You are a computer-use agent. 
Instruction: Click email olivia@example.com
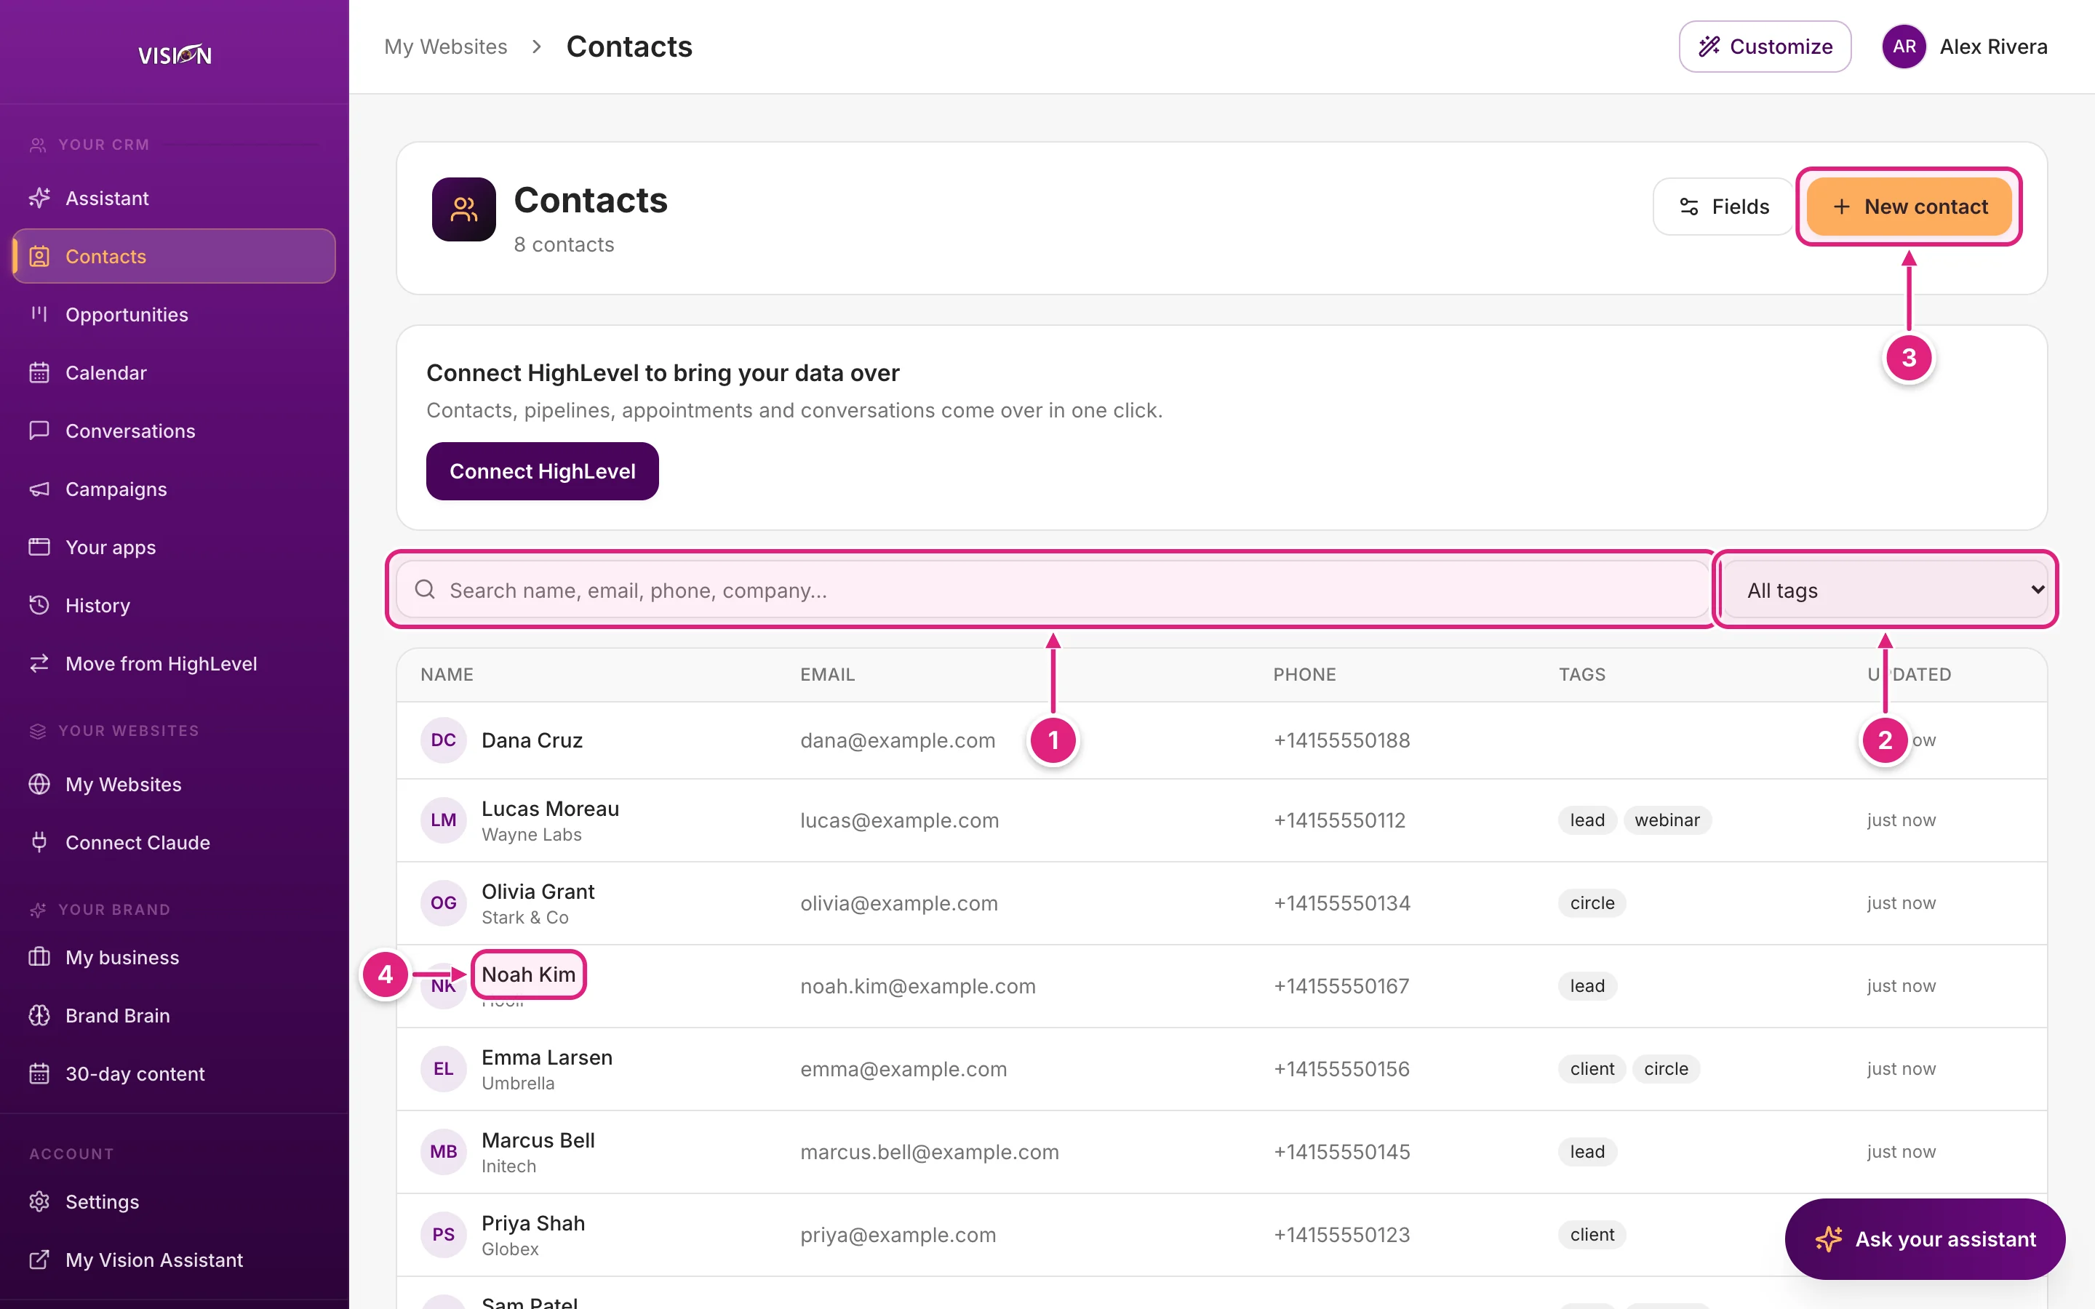898,903
